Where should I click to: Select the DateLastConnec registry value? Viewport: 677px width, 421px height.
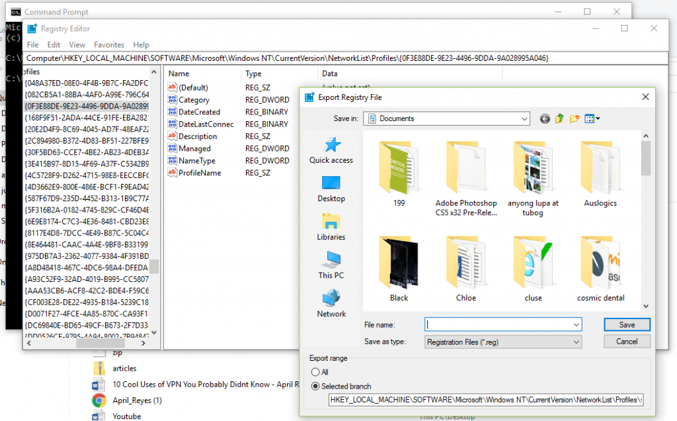click(206, 124)
